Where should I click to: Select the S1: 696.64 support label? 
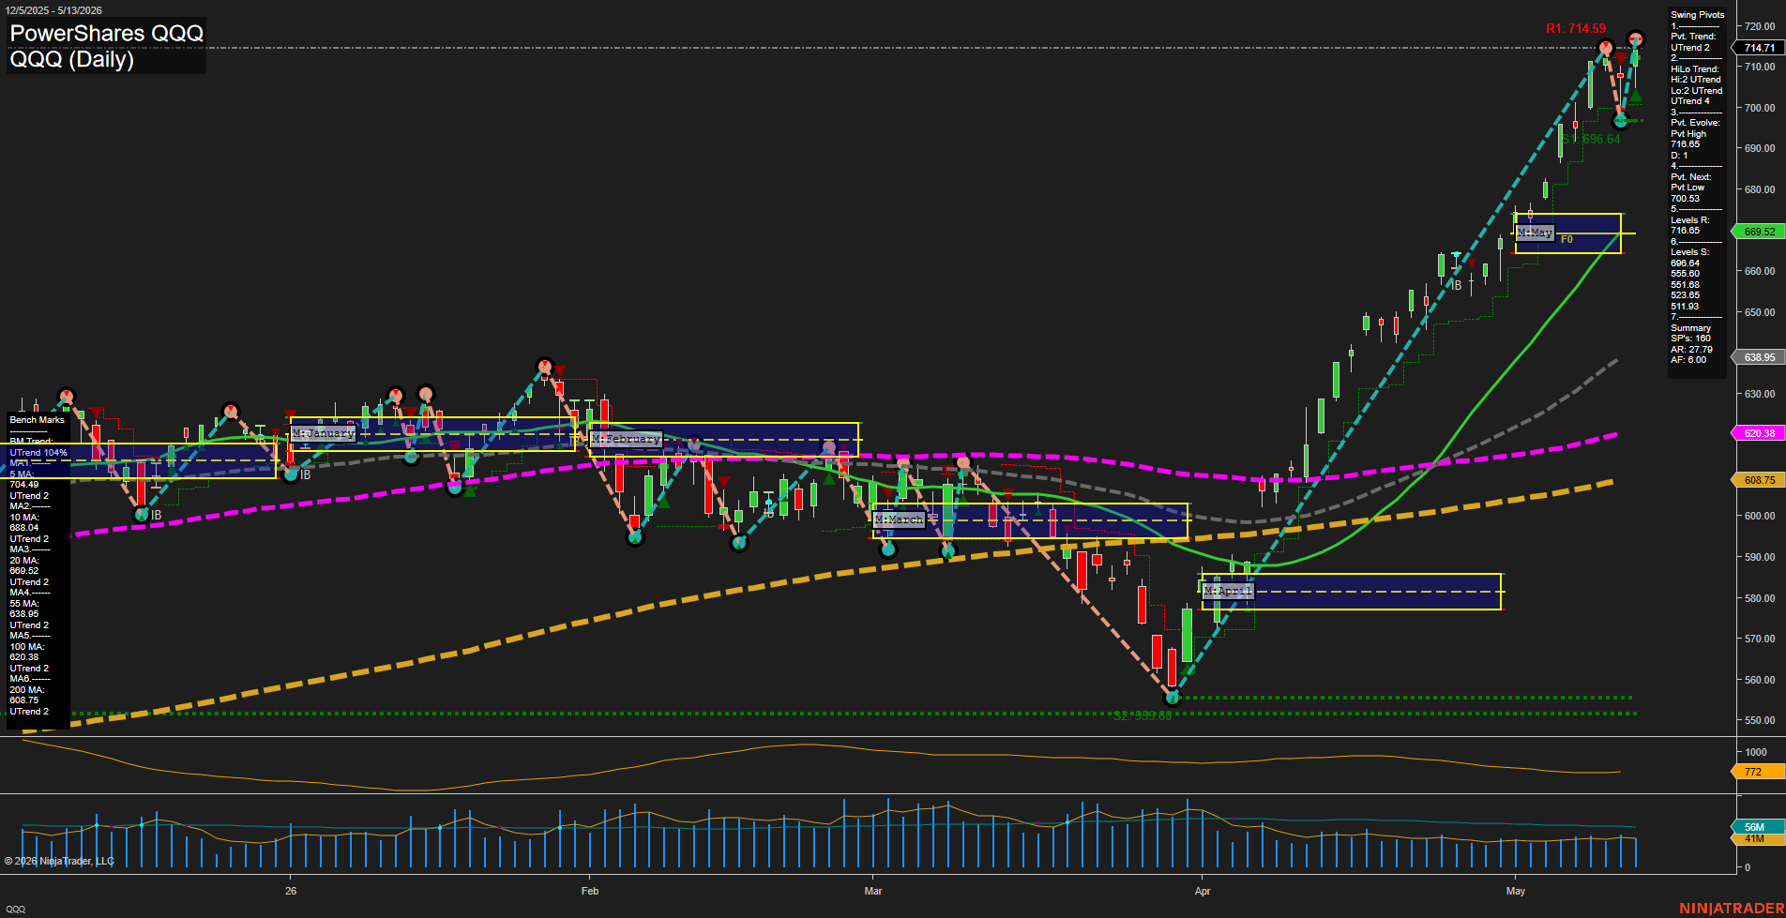coord(1591,139)
